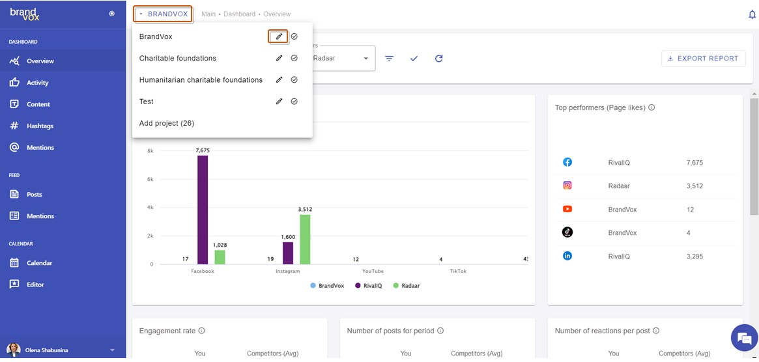The image size is (759, 362).
Task: Select Humanitarian charitable foundations project name
Action: (x=201, y=80)
